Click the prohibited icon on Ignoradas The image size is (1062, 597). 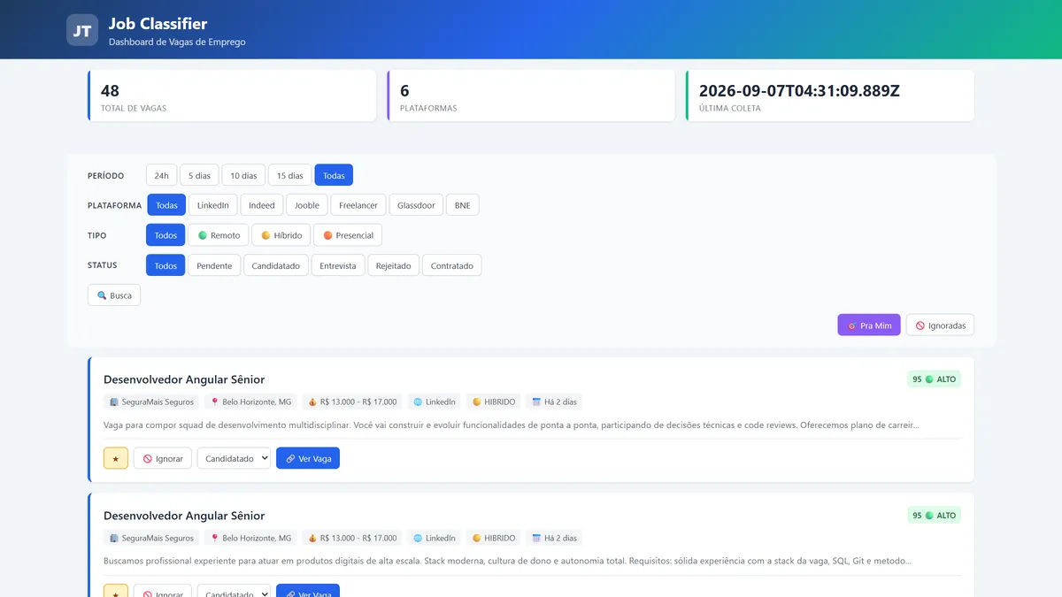pos(920,325)
